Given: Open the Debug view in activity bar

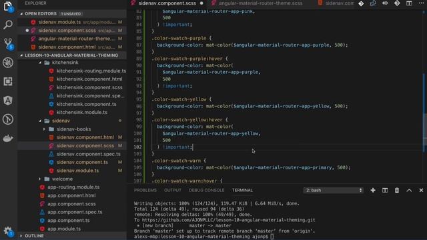Looking at the screenshot, I should tap(8, 63).
